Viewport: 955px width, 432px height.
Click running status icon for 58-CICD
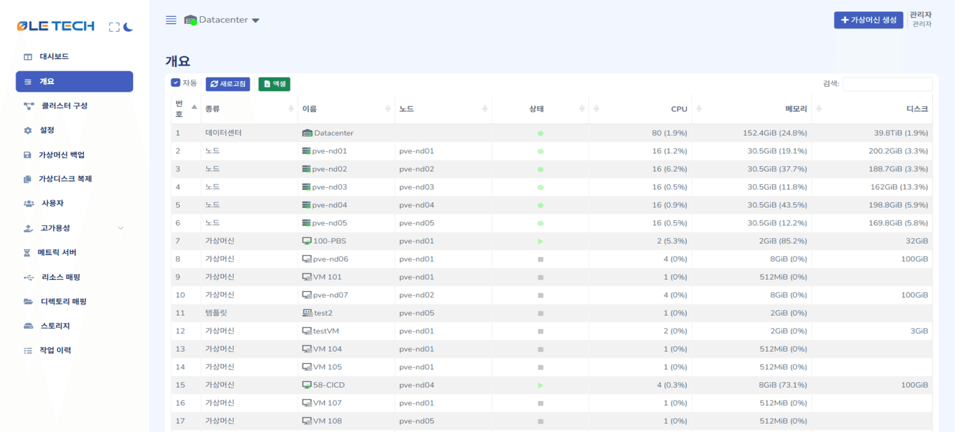point(541,386)
